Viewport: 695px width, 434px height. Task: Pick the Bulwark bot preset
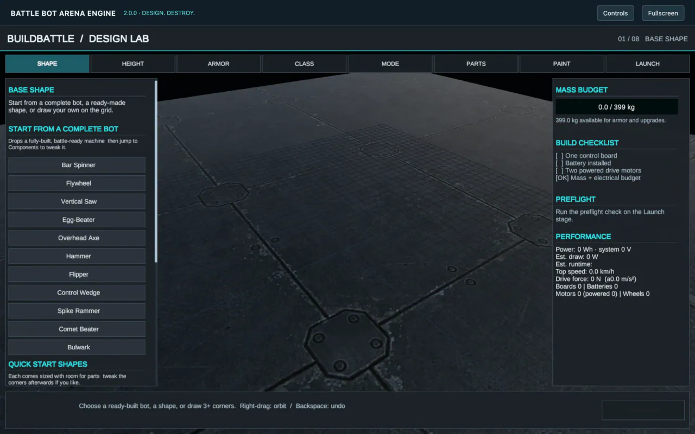click(77, 347)
